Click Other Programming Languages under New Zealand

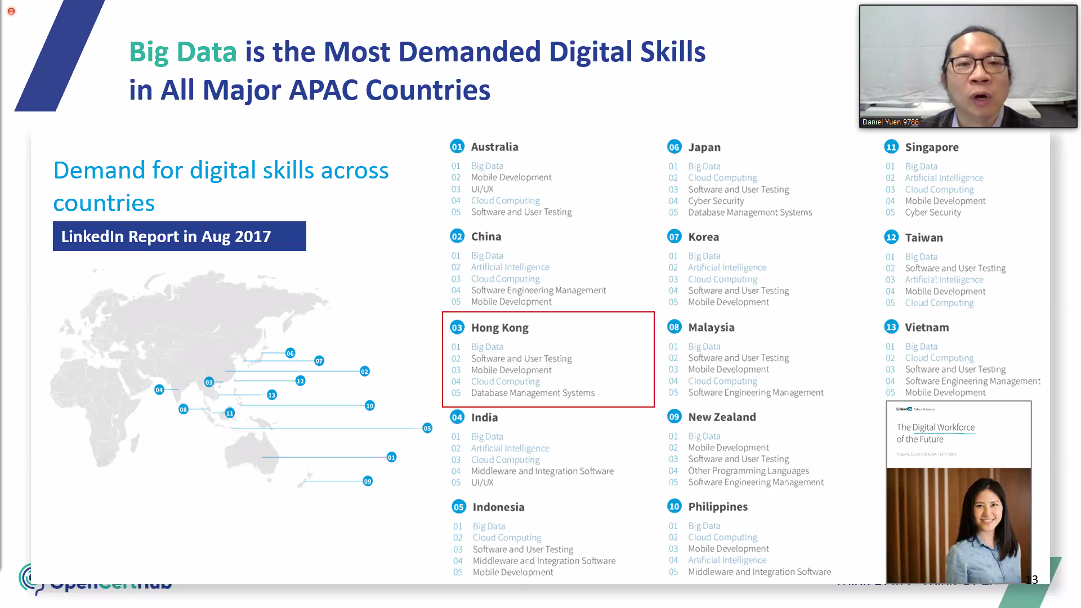click(x=748, y=471)
